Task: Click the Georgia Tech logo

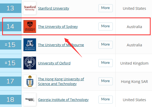Action: click(x=30, y=100)
